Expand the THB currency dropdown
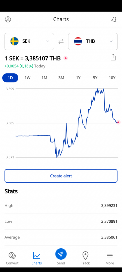The width and height of the screenshot is (122, 272). pos(111,41)
